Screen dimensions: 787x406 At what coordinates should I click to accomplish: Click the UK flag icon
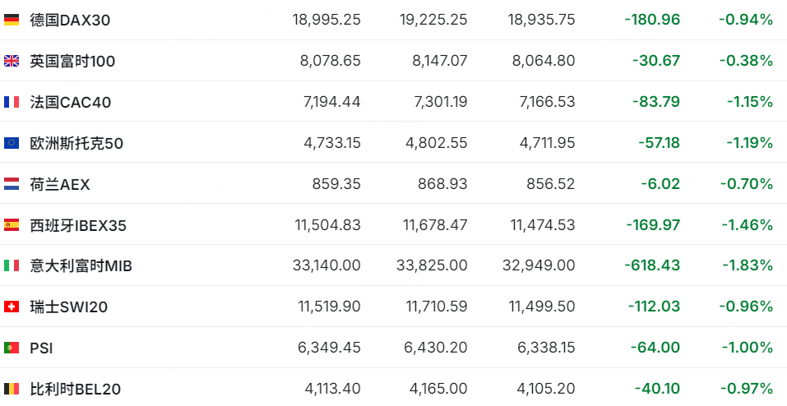click(x=12, y=60)
